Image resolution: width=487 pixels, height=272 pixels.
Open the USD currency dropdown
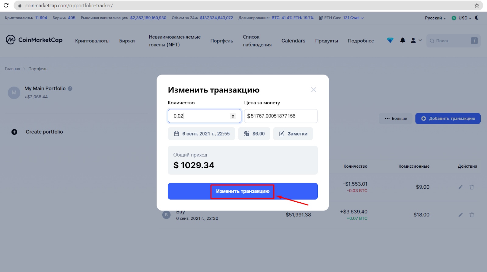click(x=461, y=18)
